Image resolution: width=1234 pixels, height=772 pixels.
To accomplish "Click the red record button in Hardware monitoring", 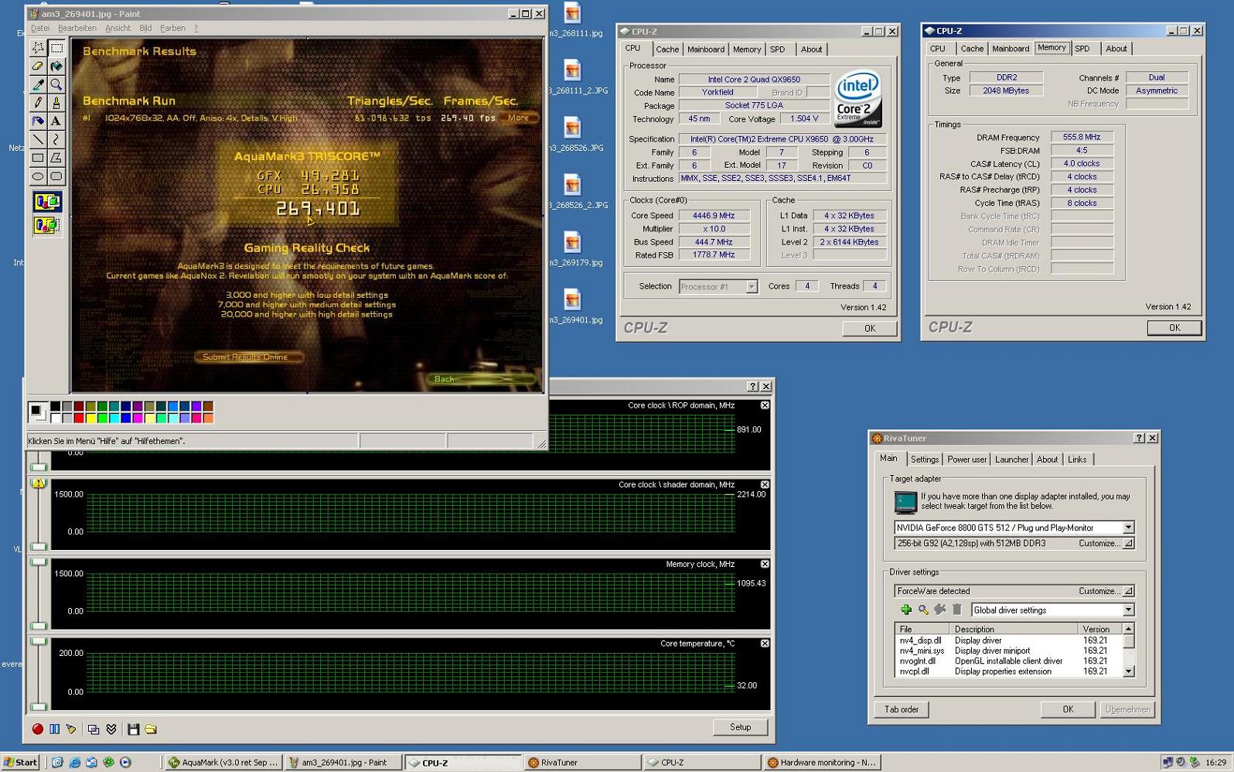I will click(x=37, y=729).
